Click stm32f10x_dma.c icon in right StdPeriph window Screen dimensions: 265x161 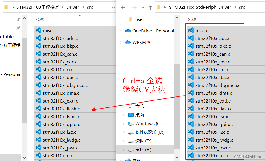(x=191, y=93)
